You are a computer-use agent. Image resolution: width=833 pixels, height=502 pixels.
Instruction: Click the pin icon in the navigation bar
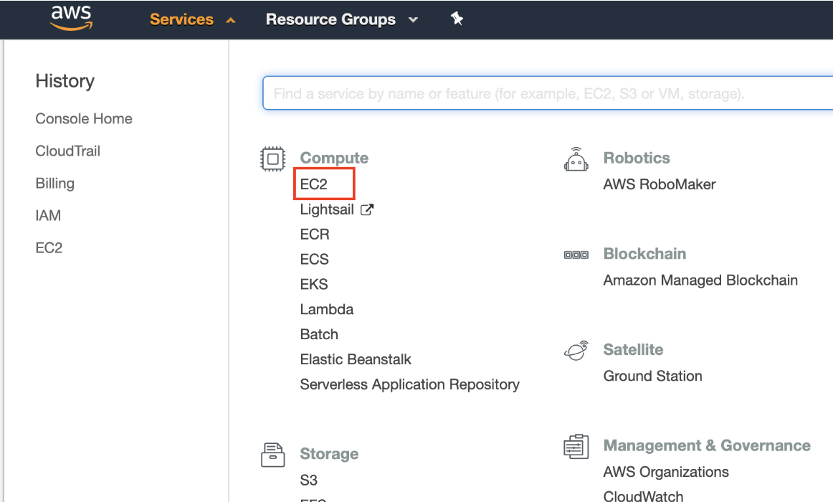tap(457, 19)
